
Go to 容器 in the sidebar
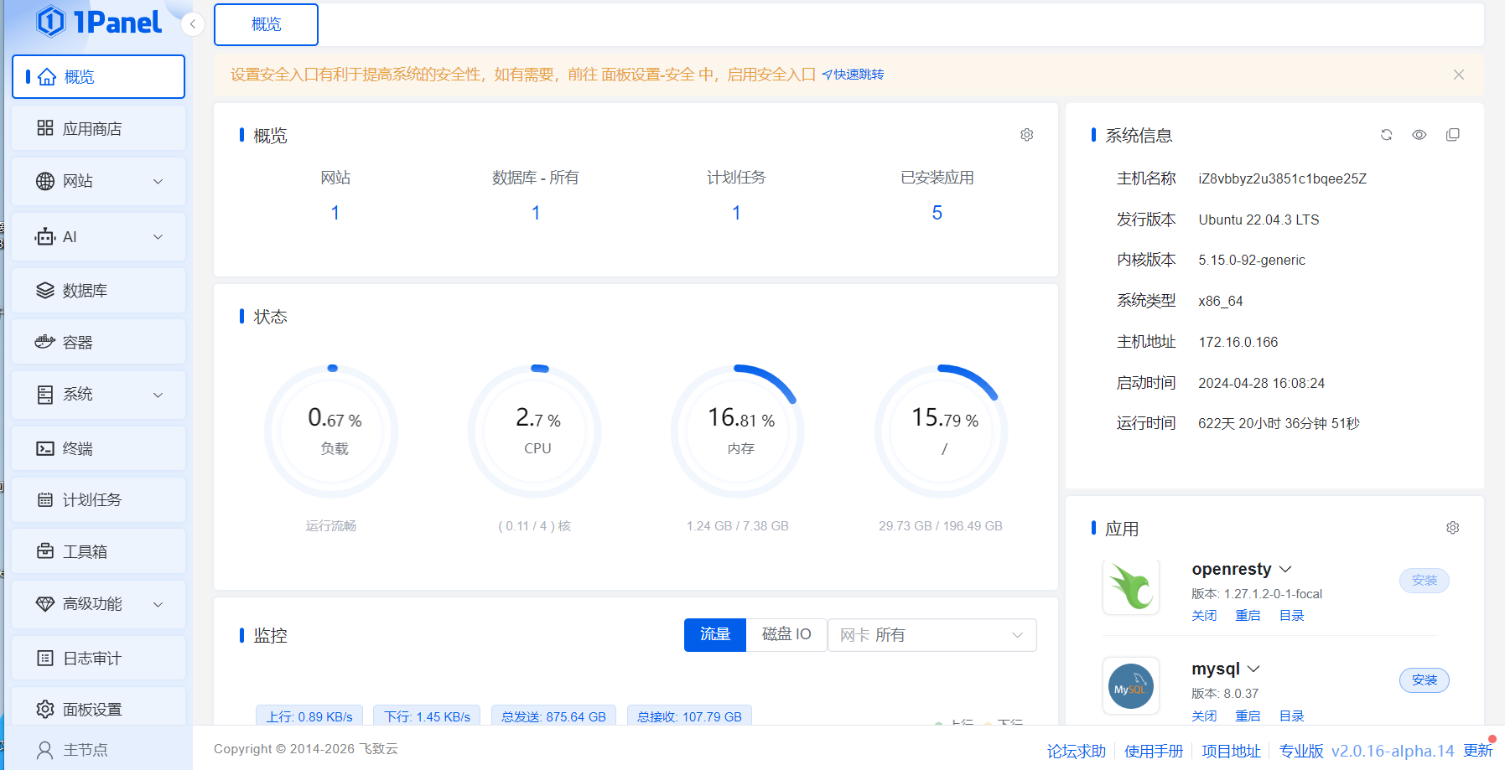coord(78,343)
